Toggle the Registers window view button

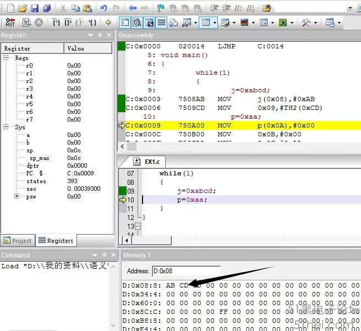[161, 23]
